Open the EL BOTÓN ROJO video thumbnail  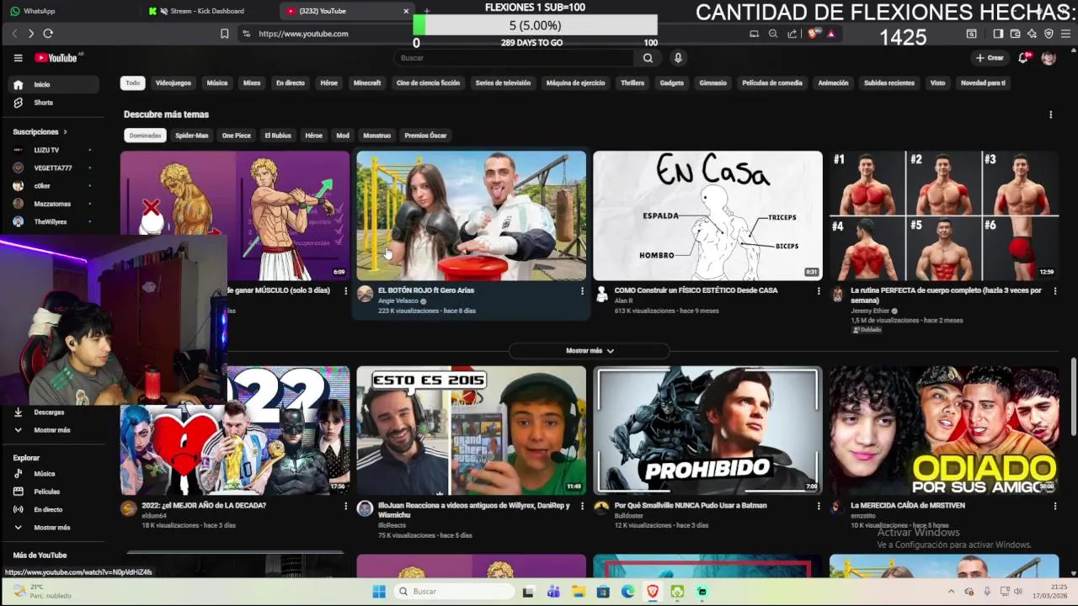(472, 215)
